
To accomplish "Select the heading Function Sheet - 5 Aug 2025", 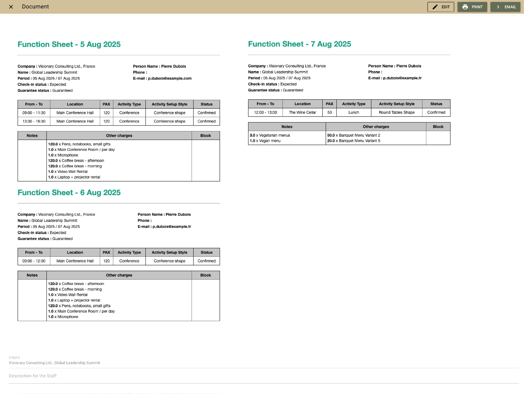I will click(x=69, y=44).
